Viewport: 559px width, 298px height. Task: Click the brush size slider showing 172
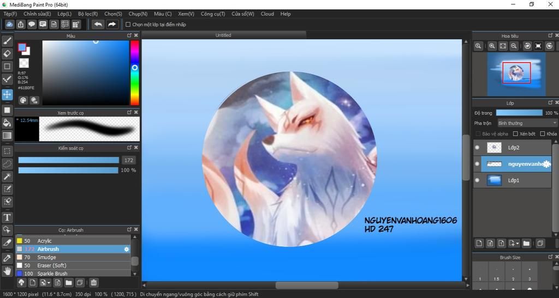68,160
